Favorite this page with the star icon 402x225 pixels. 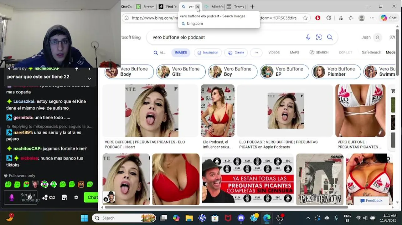[305, 18]
